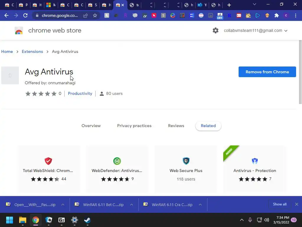The image size is (302, 227).
Task: Open the Chrome three-dot menu
Action: point(296,15)
